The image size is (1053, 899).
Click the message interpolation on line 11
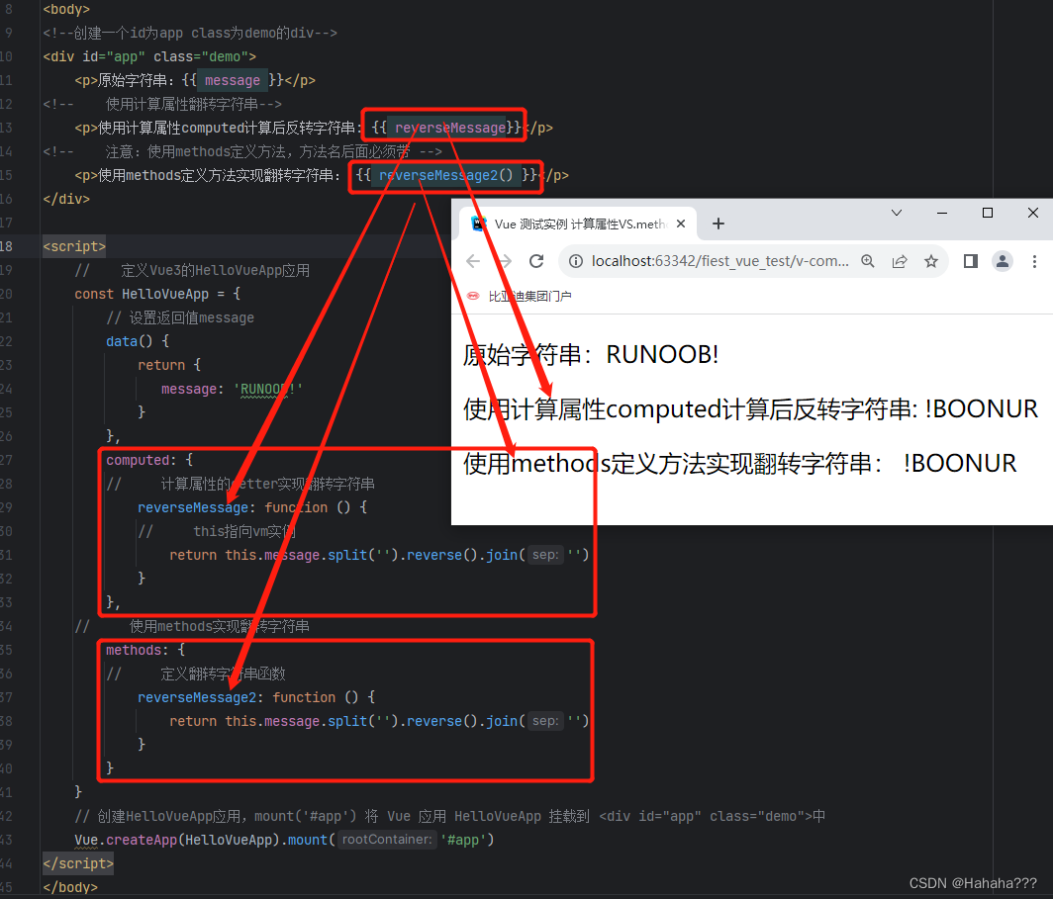pyautogui.click(x=233, y=80)
